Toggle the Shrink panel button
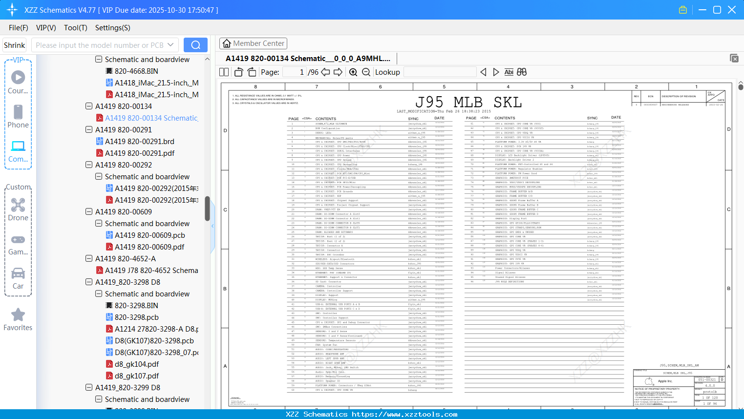The height and width of the screenshot is (419, 744). (x=15, y=45)
